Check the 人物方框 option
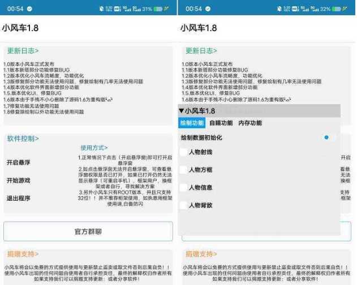This screenshot has height=285, width=357. coord(183,170)
